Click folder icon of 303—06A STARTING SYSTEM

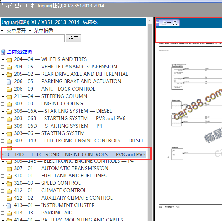coord(9,112)
